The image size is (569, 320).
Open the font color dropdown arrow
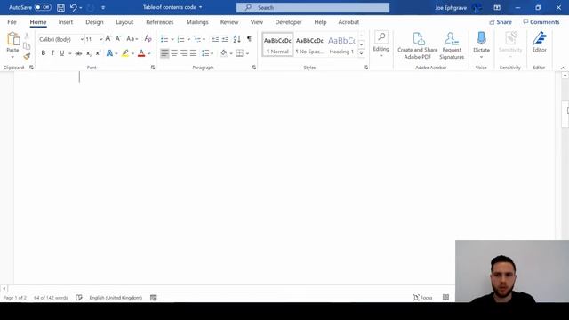[149, 53]
